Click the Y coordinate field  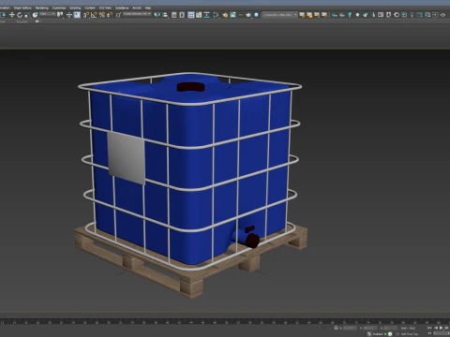(370, 328)
